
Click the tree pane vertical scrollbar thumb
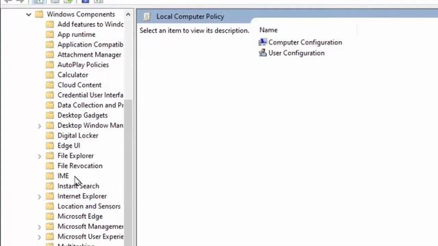[x=128, y=173]
